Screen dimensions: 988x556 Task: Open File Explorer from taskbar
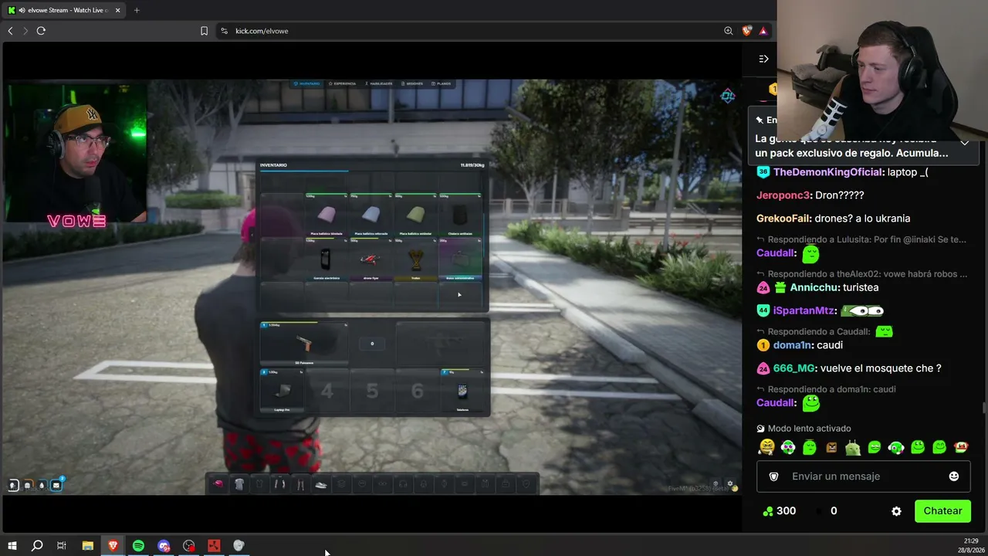87,546
